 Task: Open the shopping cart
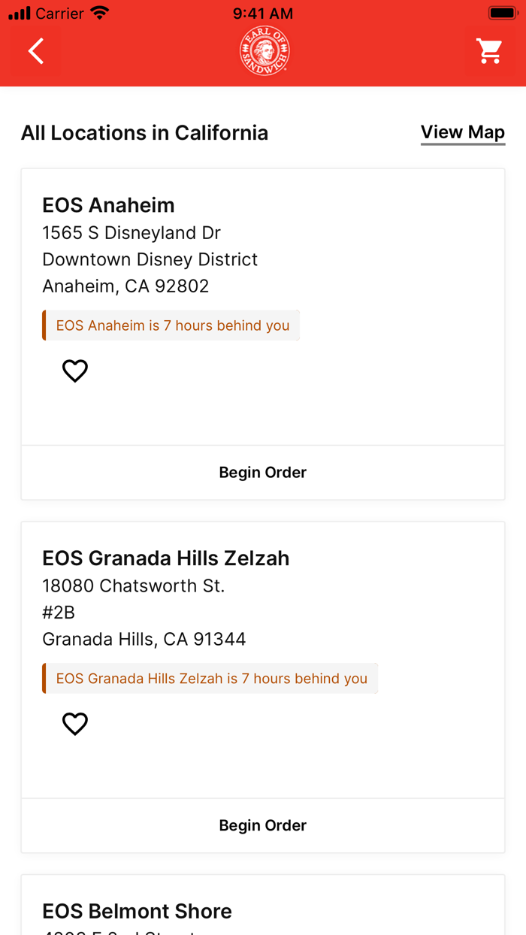click(x=489, y=50)
